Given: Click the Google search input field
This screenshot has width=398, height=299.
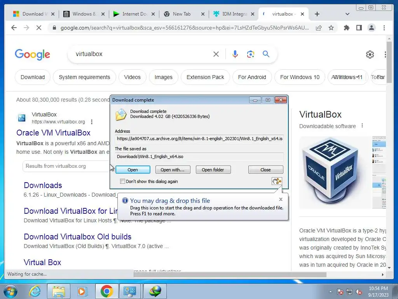Looking at the screenshot, I should pos(142,54).
